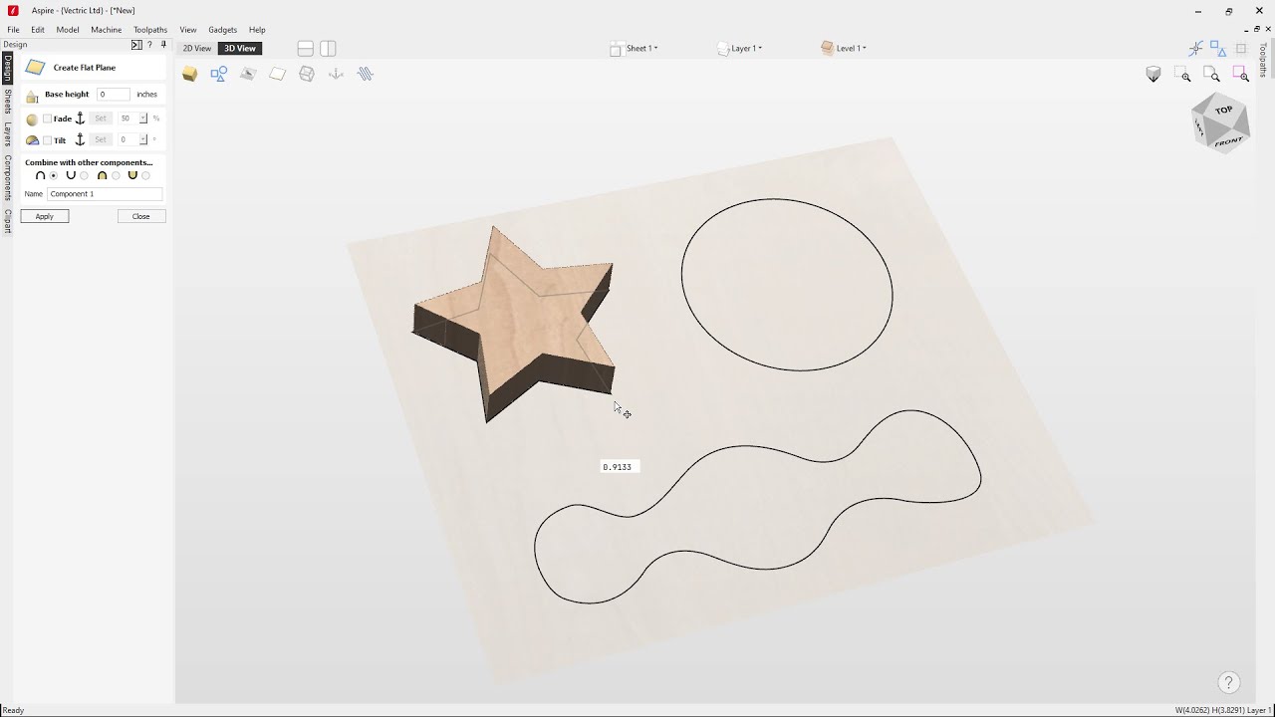Click the Tilt anchor icon

tap(80, 139)
